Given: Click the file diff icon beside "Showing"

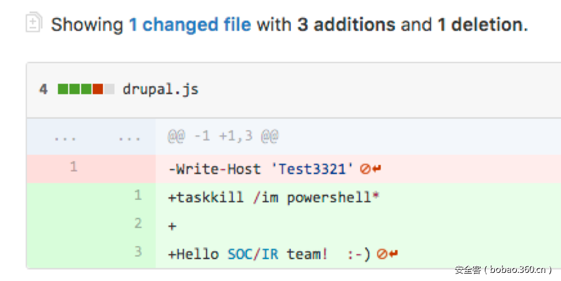Looking at the screenshot, I should [x=33, y=24].
